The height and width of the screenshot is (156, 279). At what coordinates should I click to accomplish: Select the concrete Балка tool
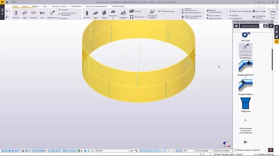coord(95,14)
